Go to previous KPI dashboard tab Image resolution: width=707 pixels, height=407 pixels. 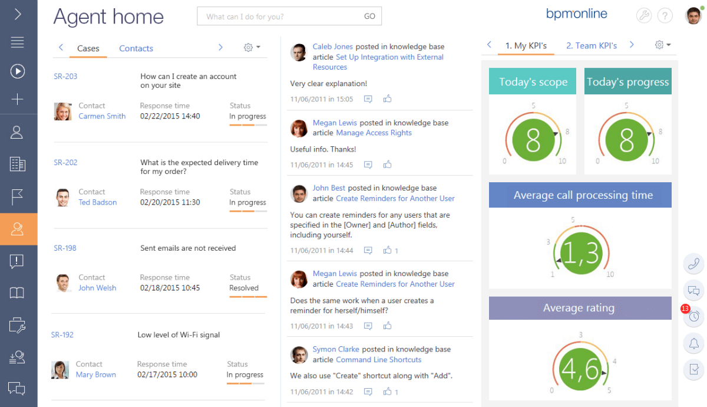coord(489,45)
